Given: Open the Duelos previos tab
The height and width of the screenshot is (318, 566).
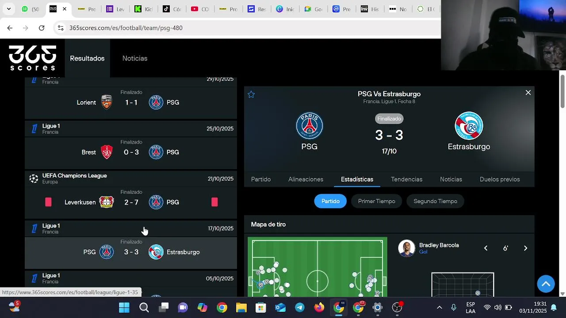Looking at the screenshot, I should point(500,179).
